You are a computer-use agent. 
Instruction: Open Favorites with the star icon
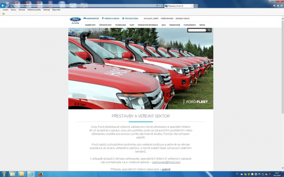[x=278, y=6]
